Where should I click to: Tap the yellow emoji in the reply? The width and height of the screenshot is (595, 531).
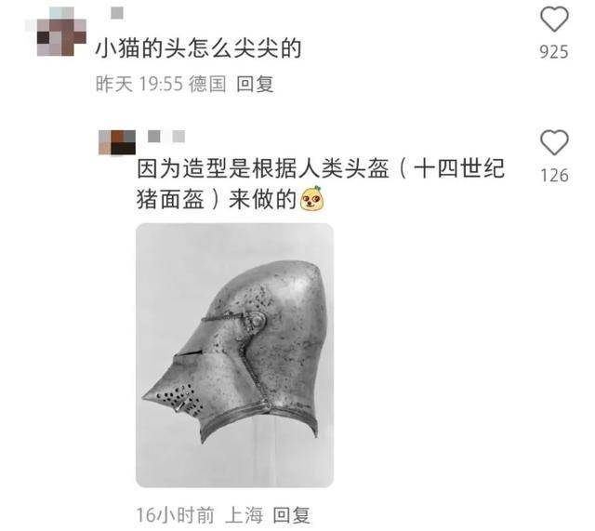312,198
